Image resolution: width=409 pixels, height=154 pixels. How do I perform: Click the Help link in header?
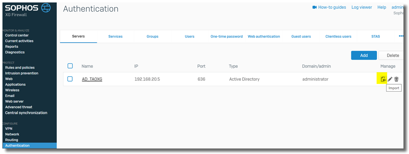pos(382,7)
